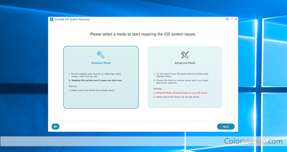Close the TunesKit iOS System Recovery window

[236, 19]
